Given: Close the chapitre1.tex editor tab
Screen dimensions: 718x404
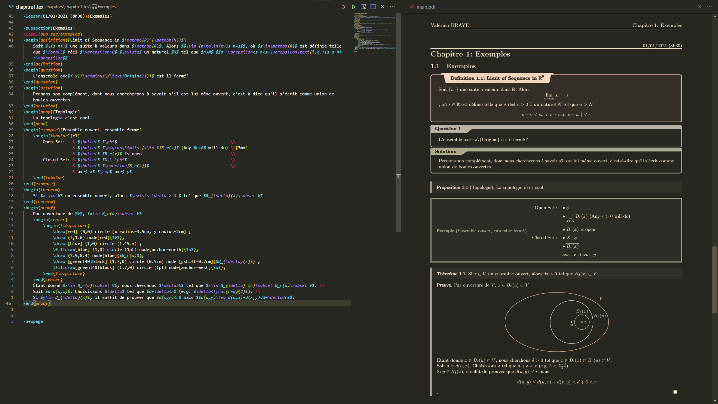Looking at the screenshot, I should (x=383, y=7).
